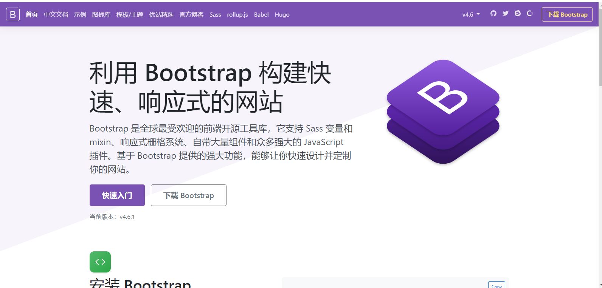Open the Twitter bird icon link
Image resolution: width=602 pixels, height=288 pixels.
coord(505,13)
